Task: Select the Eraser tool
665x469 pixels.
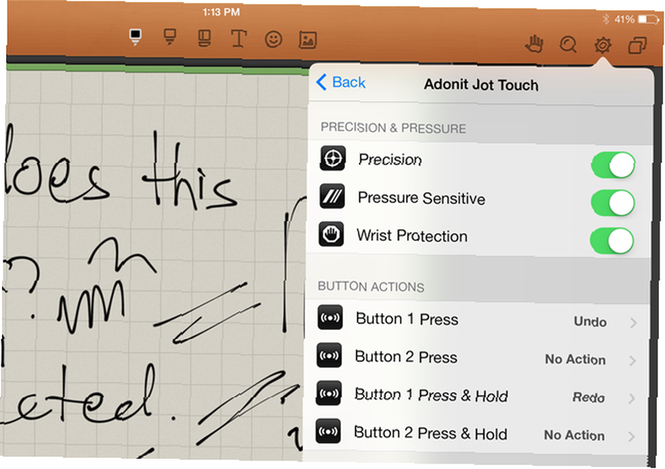Action: [204, 38]
